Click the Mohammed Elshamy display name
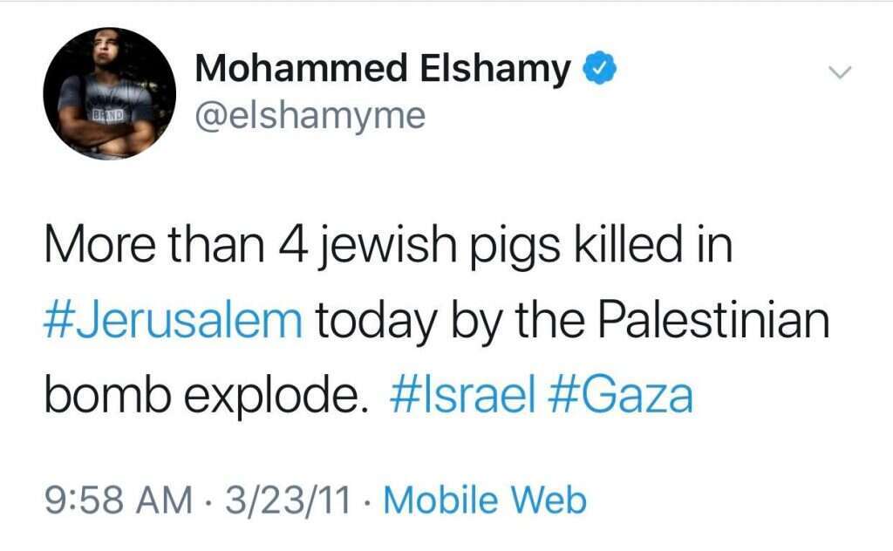This screenshot has height=551, width=893. point(383,69)
